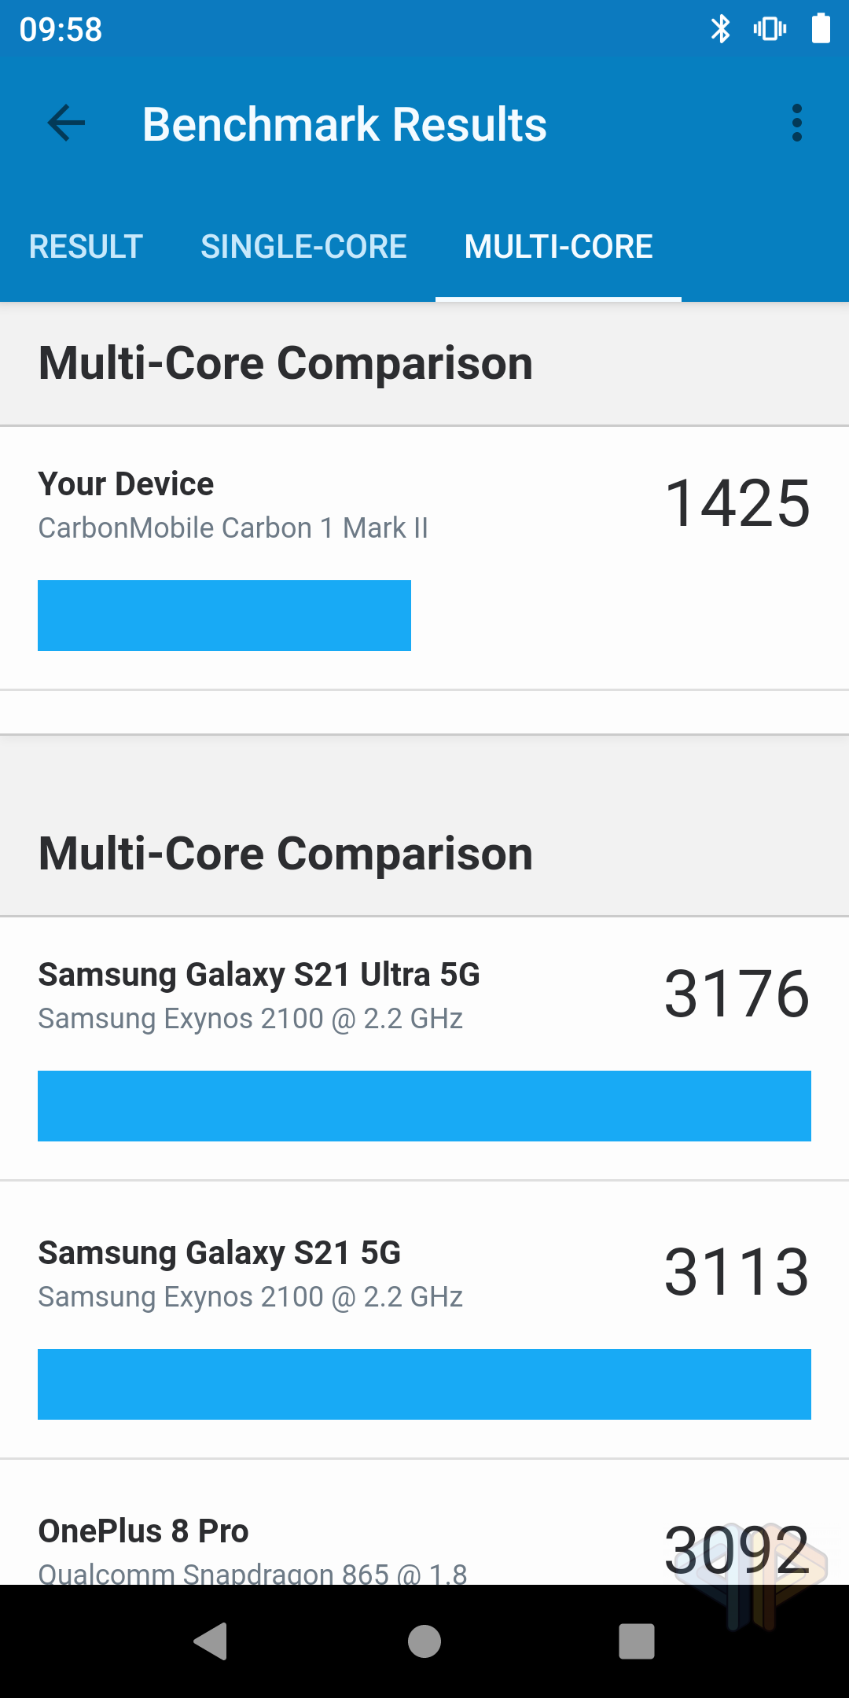Select the Samsung Galaxy S21 5G entry
849x1698 pixels.
click(220, 1254)
